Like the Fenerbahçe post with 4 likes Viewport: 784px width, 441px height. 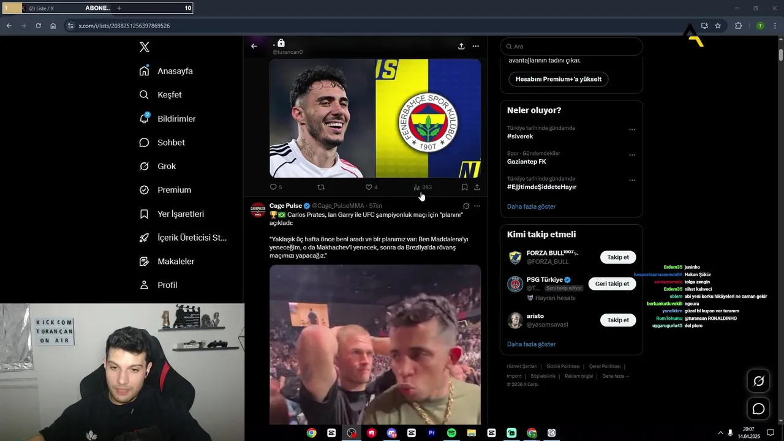tap(371, 187)
